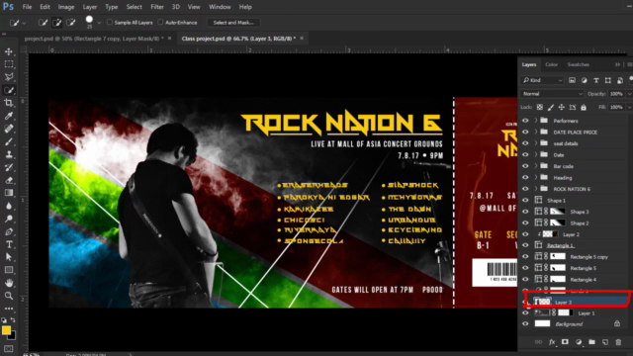Screen dimensions: 633x356
Task: Select the History Brush tool
Action: click(x=9, y=167)
